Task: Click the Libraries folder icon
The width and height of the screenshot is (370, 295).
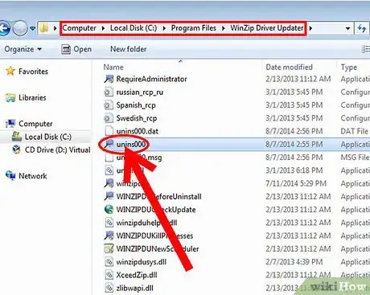Action: pyautogui.click(x=10, y=98)
